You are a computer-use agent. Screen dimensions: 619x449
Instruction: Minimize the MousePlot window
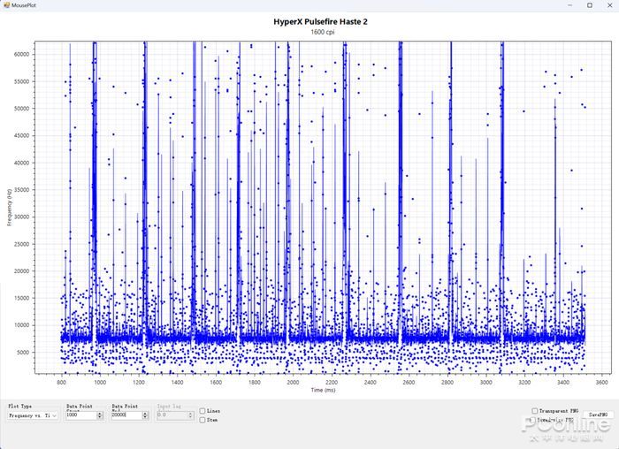570,5
